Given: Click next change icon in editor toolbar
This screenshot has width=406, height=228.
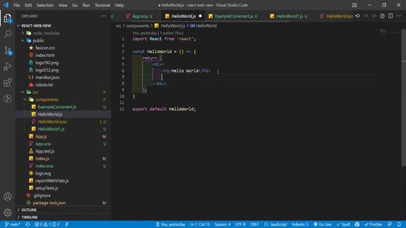Looking at the screenshot, I should click(374, 16).
